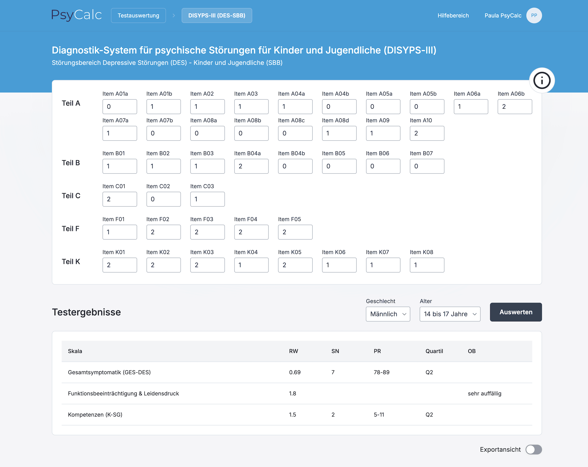
Task: Click Paula PsyCalc user name
Action: point(503,15)
